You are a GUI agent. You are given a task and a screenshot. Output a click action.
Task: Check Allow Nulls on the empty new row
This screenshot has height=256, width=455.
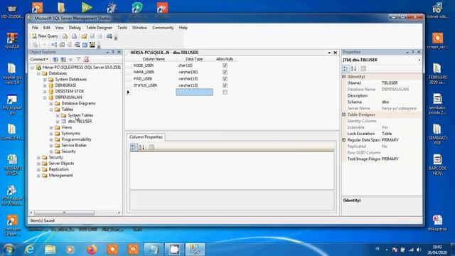(225, 92)
